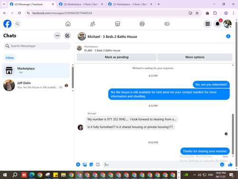Viewport: 238px width, 179px height.
Task: Click the Facebook logo
Action: tap(7, 24)
